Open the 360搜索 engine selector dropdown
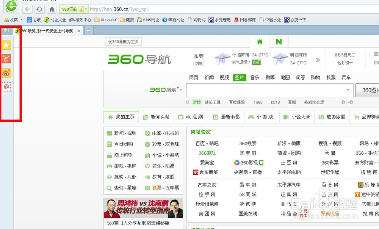The height and width of the screenshot is (229, 379). pyautogui.click(x=181, y=90)
